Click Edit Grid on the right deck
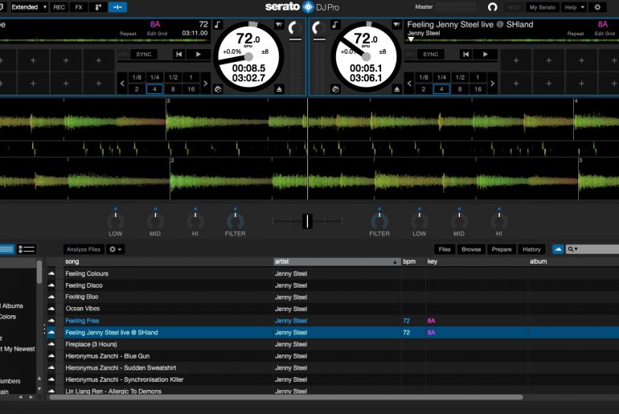Viewport: 619px width, 414px height. (x=605, y=34)
